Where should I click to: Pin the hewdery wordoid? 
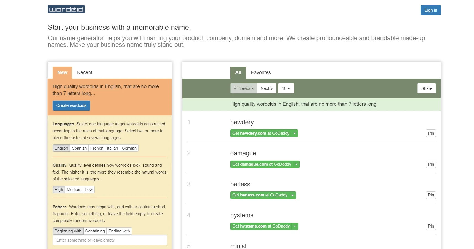(x=431, y=133)
